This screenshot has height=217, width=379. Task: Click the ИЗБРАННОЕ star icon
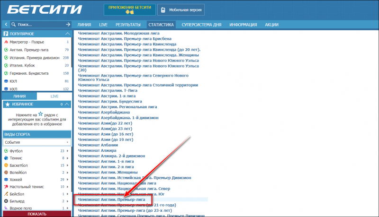click(x=8, y=104)
